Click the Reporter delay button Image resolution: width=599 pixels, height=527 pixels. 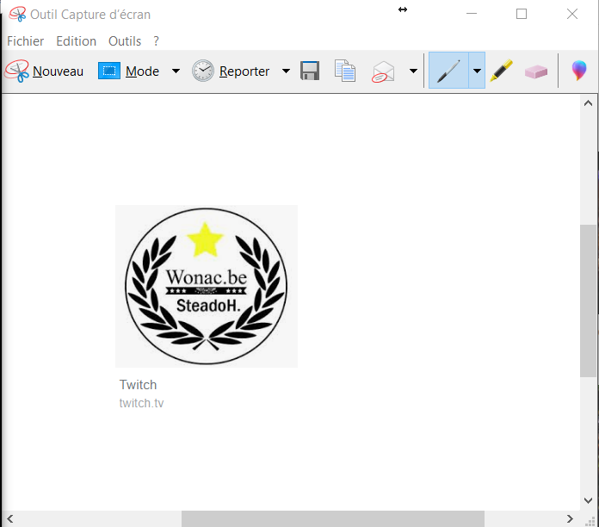231,71
